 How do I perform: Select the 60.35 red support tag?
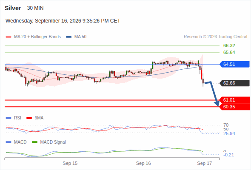(x=234, y=107)
